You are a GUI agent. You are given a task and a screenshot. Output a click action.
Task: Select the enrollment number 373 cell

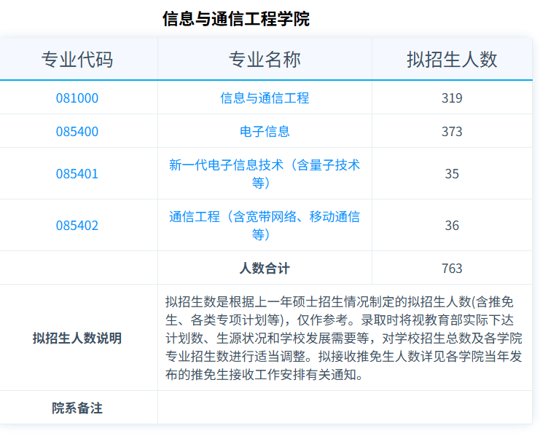pyautogui.click(x=452, y=132)
